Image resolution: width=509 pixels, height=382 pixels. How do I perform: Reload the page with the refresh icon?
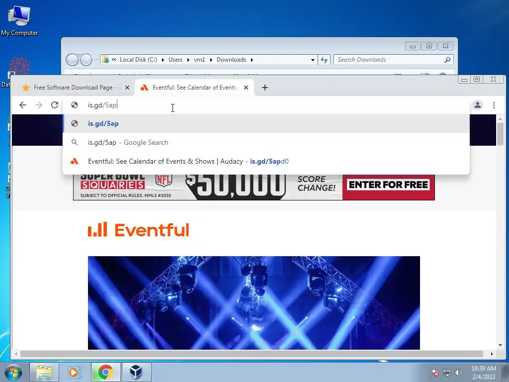coord(55,105)
